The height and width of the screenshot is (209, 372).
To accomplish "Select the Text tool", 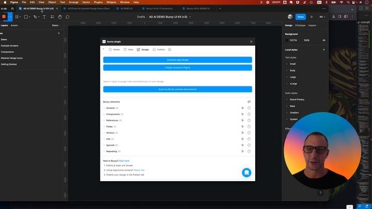I will (x=44, y=17).
